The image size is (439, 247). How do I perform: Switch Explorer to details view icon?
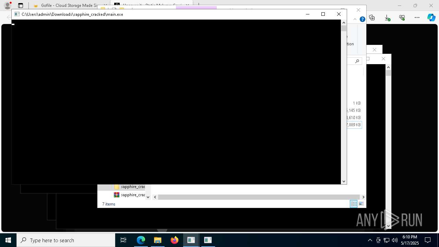(x=354, y=204)
